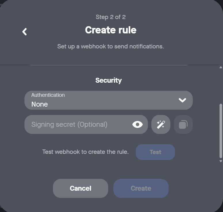Click the Step 2 of 2 indicator
The image size is (223, 212).
click(x=111, y=17)
